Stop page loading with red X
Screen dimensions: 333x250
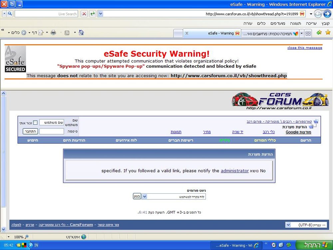click(84, 14)
